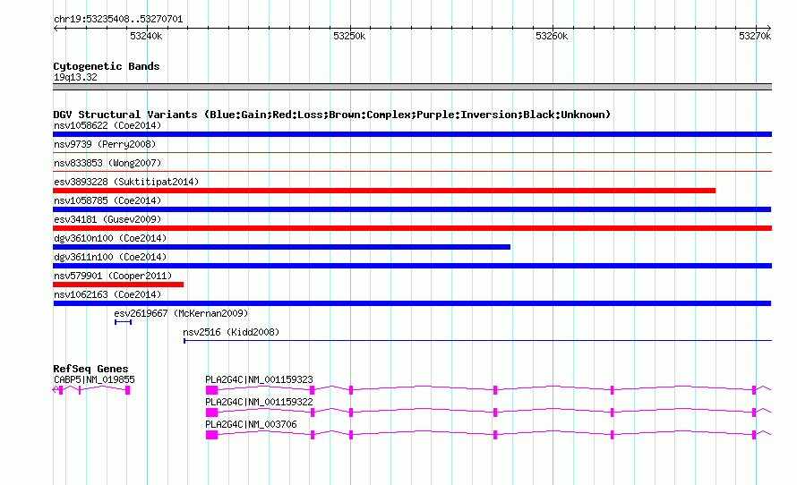Select the thin red line under nsv833853
797x485 pixels.
point(412,171)
